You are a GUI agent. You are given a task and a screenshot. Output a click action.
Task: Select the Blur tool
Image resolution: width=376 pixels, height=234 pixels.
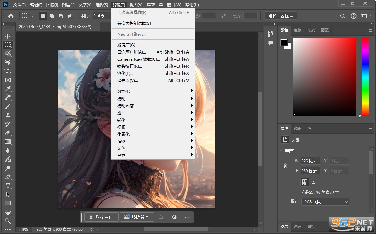pos(8,150)
